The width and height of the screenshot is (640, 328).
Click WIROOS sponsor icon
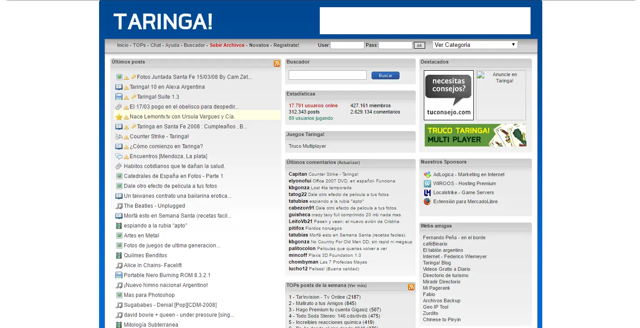click(427, 184)
